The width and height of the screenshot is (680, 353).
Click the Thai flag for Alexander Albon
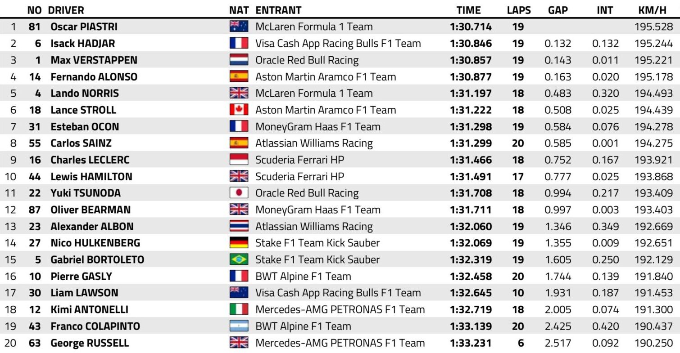[239, 226]
